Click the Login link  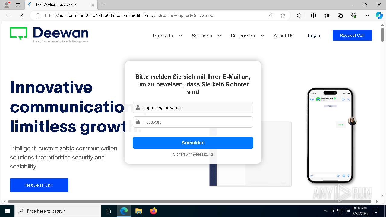[x=314, y=36]
